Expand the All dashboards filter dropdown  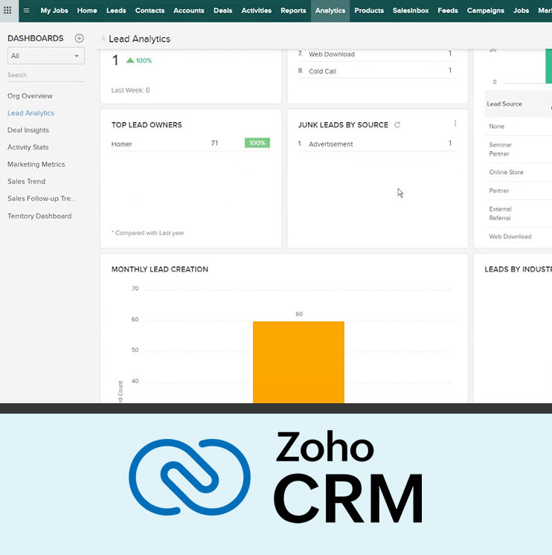tap(45, 56)
